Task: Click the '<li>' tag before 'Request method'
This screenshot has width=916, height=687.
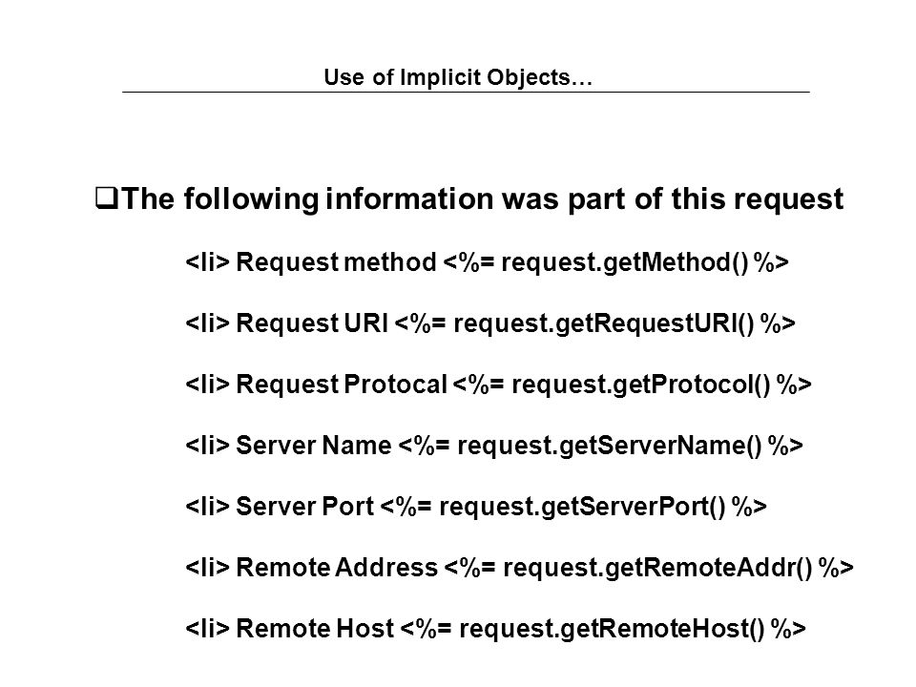Action: tap(207, 262)
